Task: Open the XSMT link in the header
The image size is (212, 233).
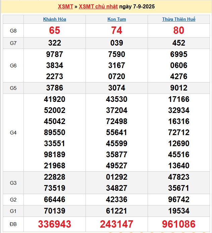Action: pyautogui.click(x=65, y=7)
